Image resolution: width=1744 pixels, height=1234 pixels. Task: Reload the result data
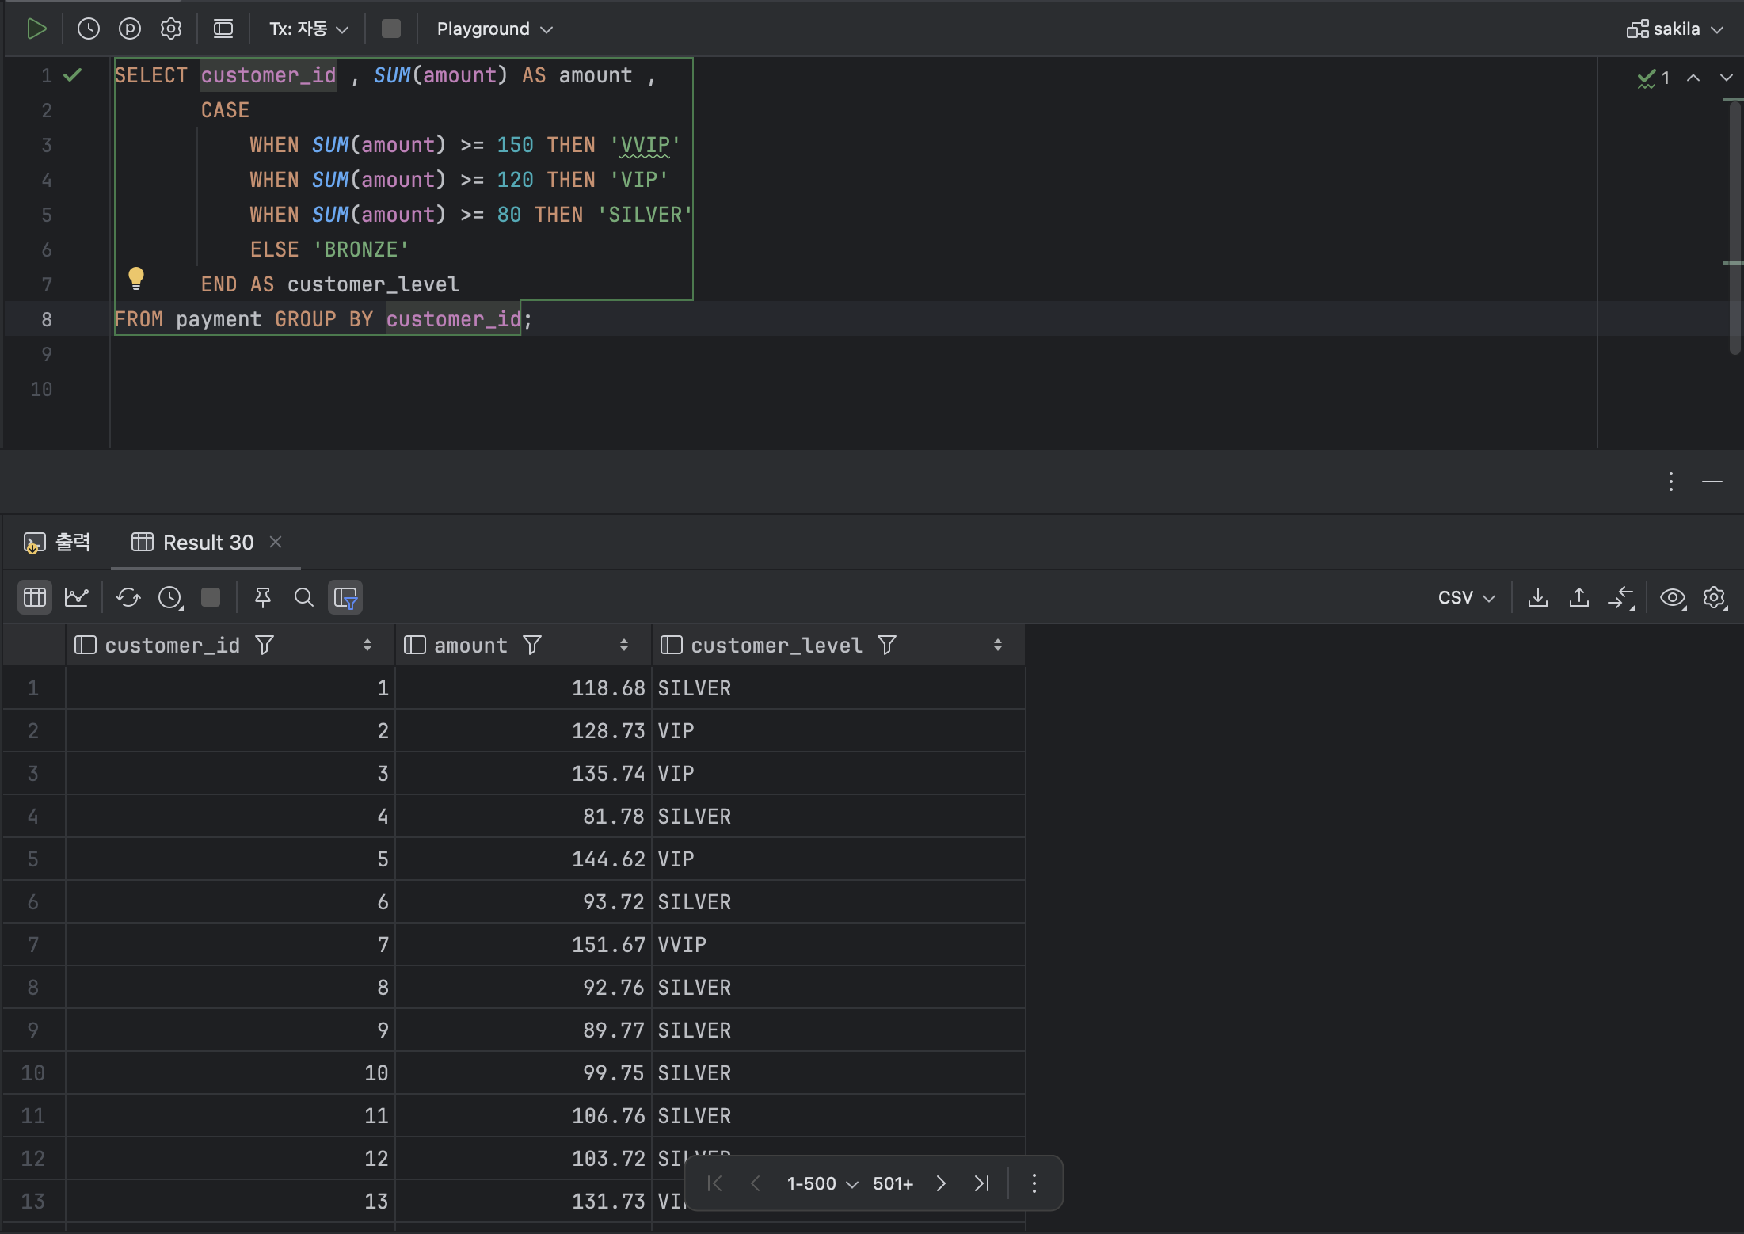coord(128,597)
